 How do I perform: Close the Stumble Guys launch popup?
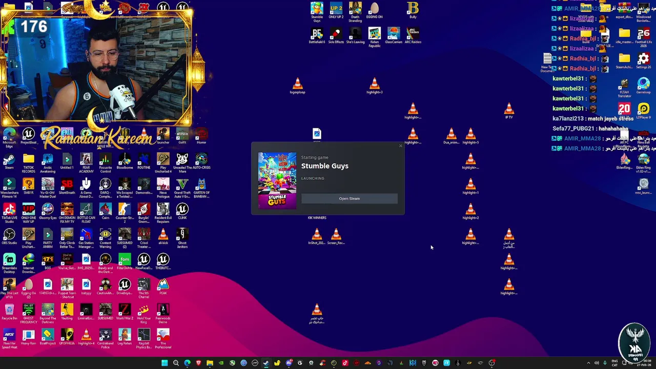(x=401, y=146)
